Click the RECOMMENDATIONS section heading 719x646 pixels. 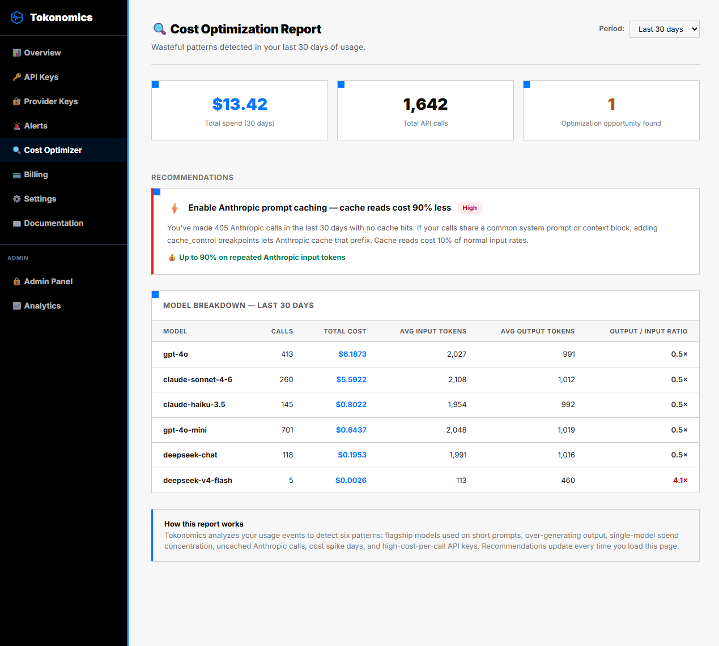193,178
